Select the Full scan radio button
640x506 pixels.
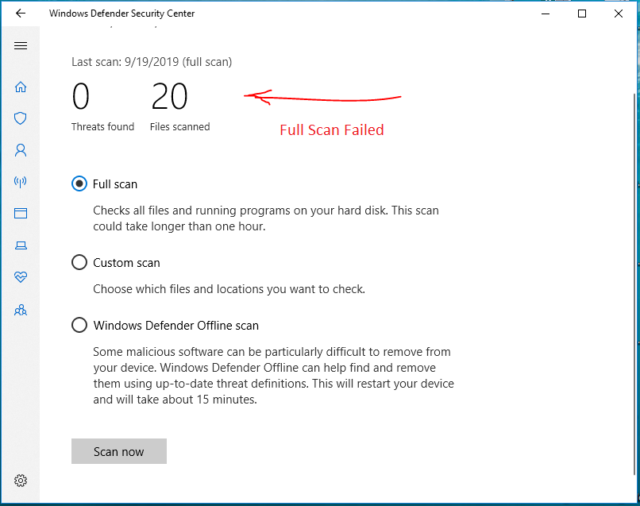tap(79, 183)
